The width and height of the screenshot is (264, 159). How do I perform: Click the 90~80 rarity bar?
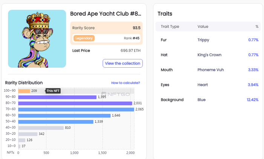57,97
